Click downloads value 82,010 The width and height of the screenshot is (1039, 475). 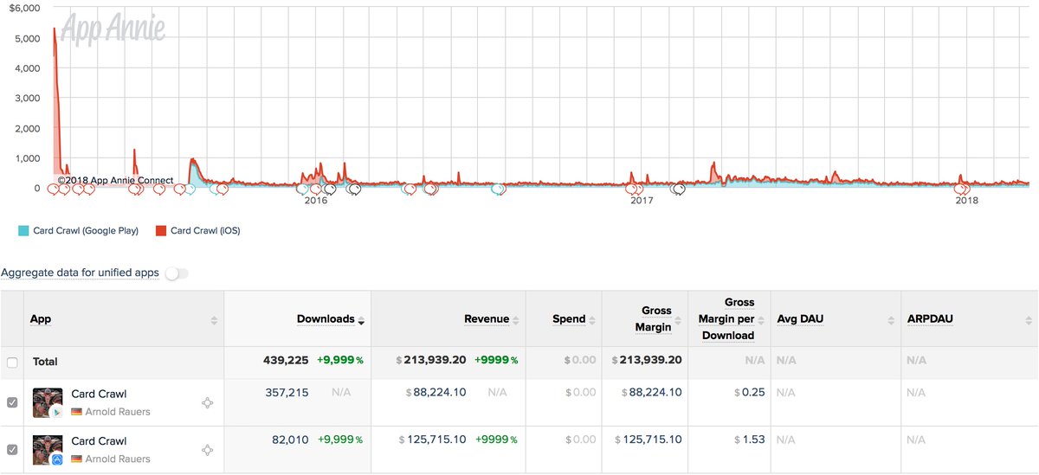pyautogui.click(x=290, y=440)
